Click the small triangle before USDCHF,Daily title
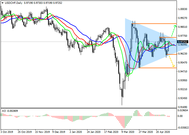Image resolution: width=189 pixels, height=135 pixels. 2,3
